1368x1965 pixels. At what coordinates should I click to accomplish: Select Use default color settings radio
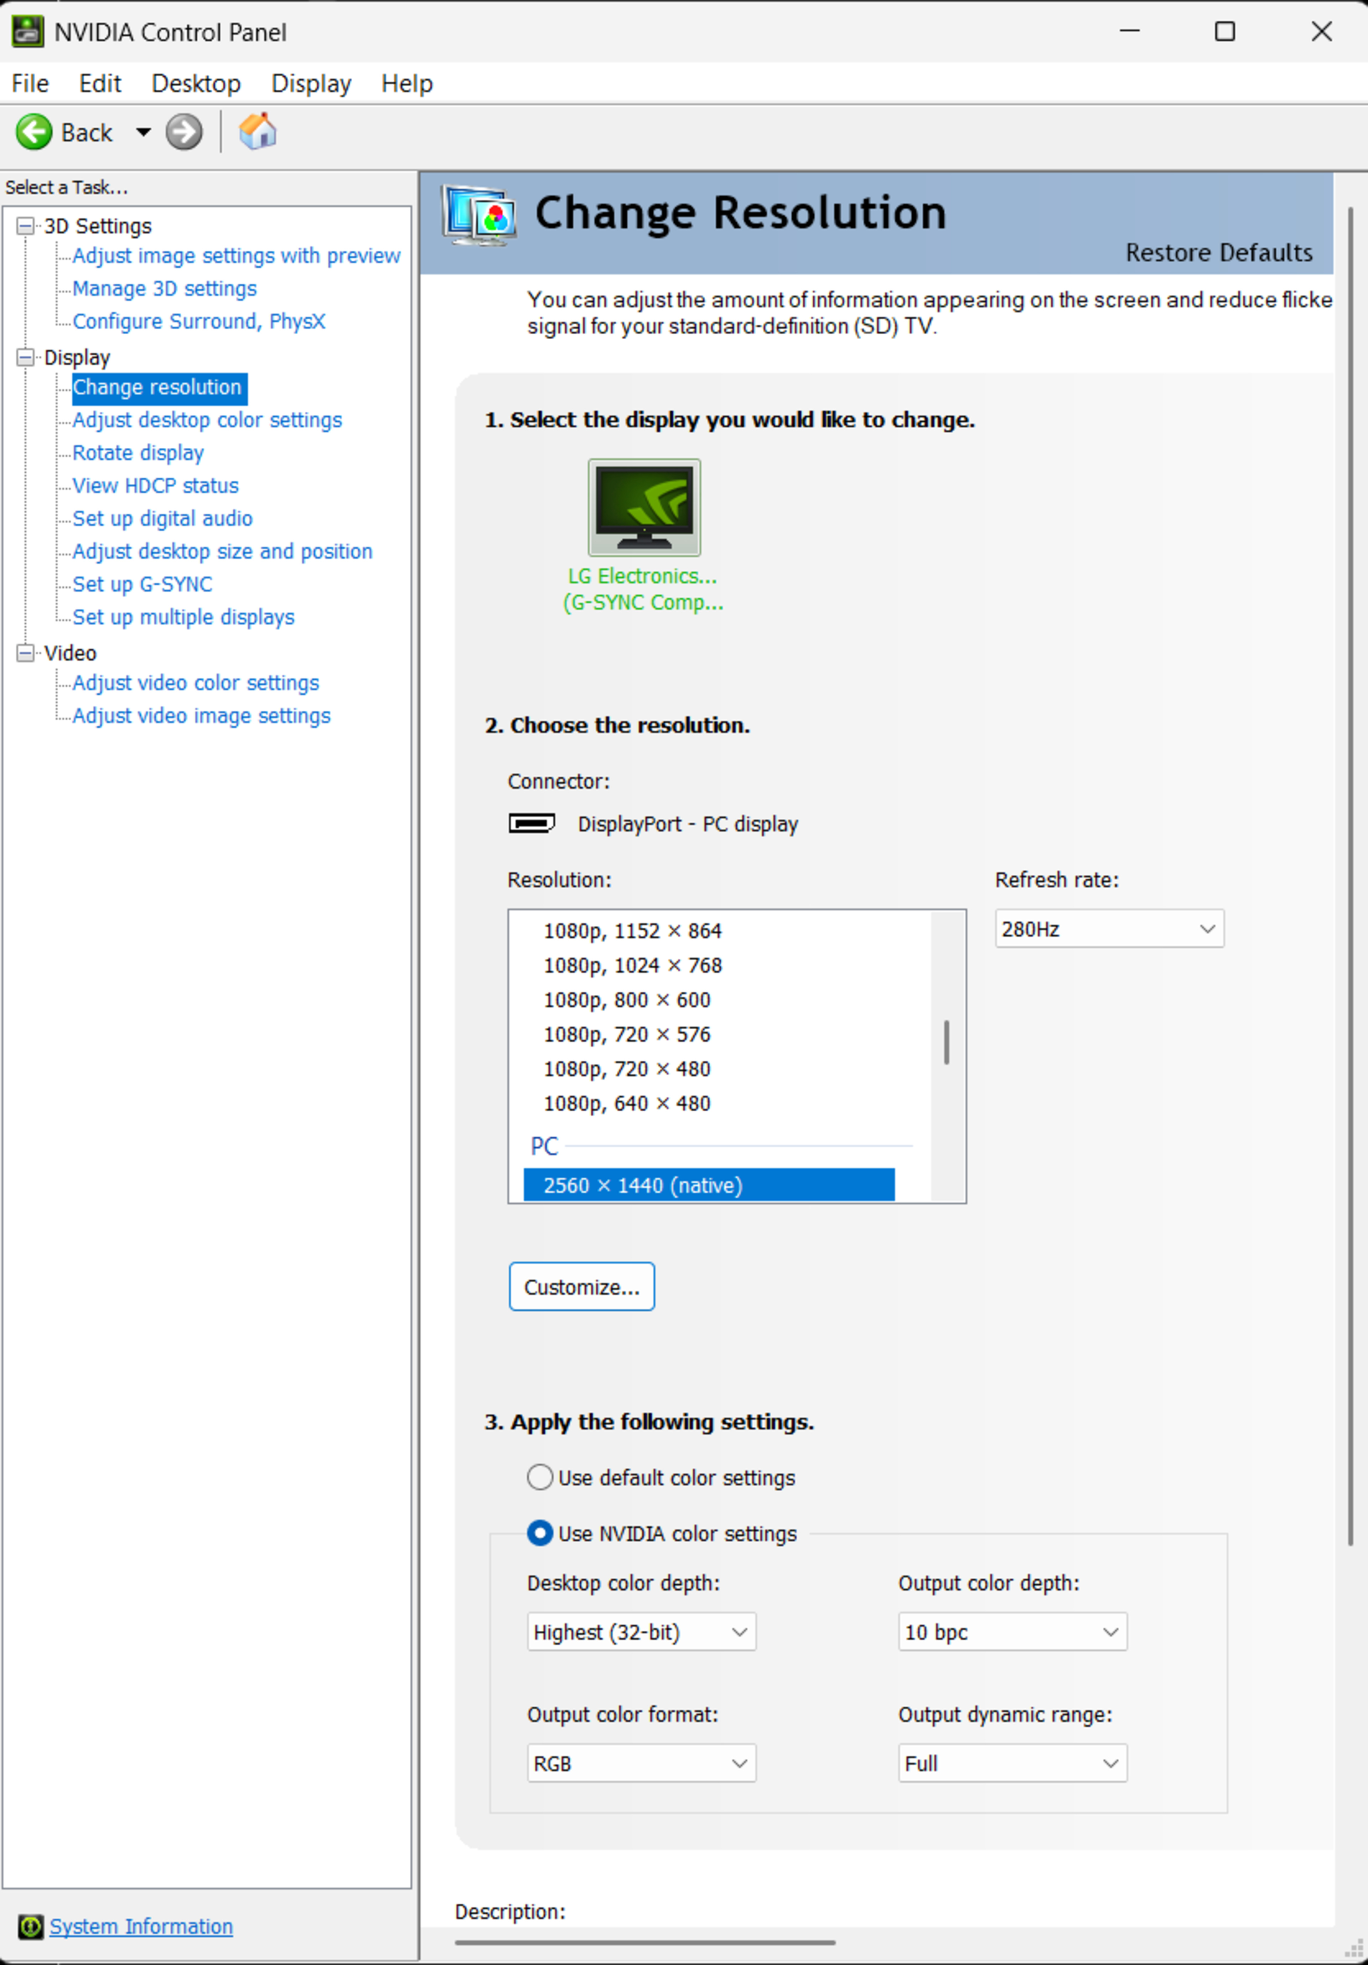point(540,1477)
